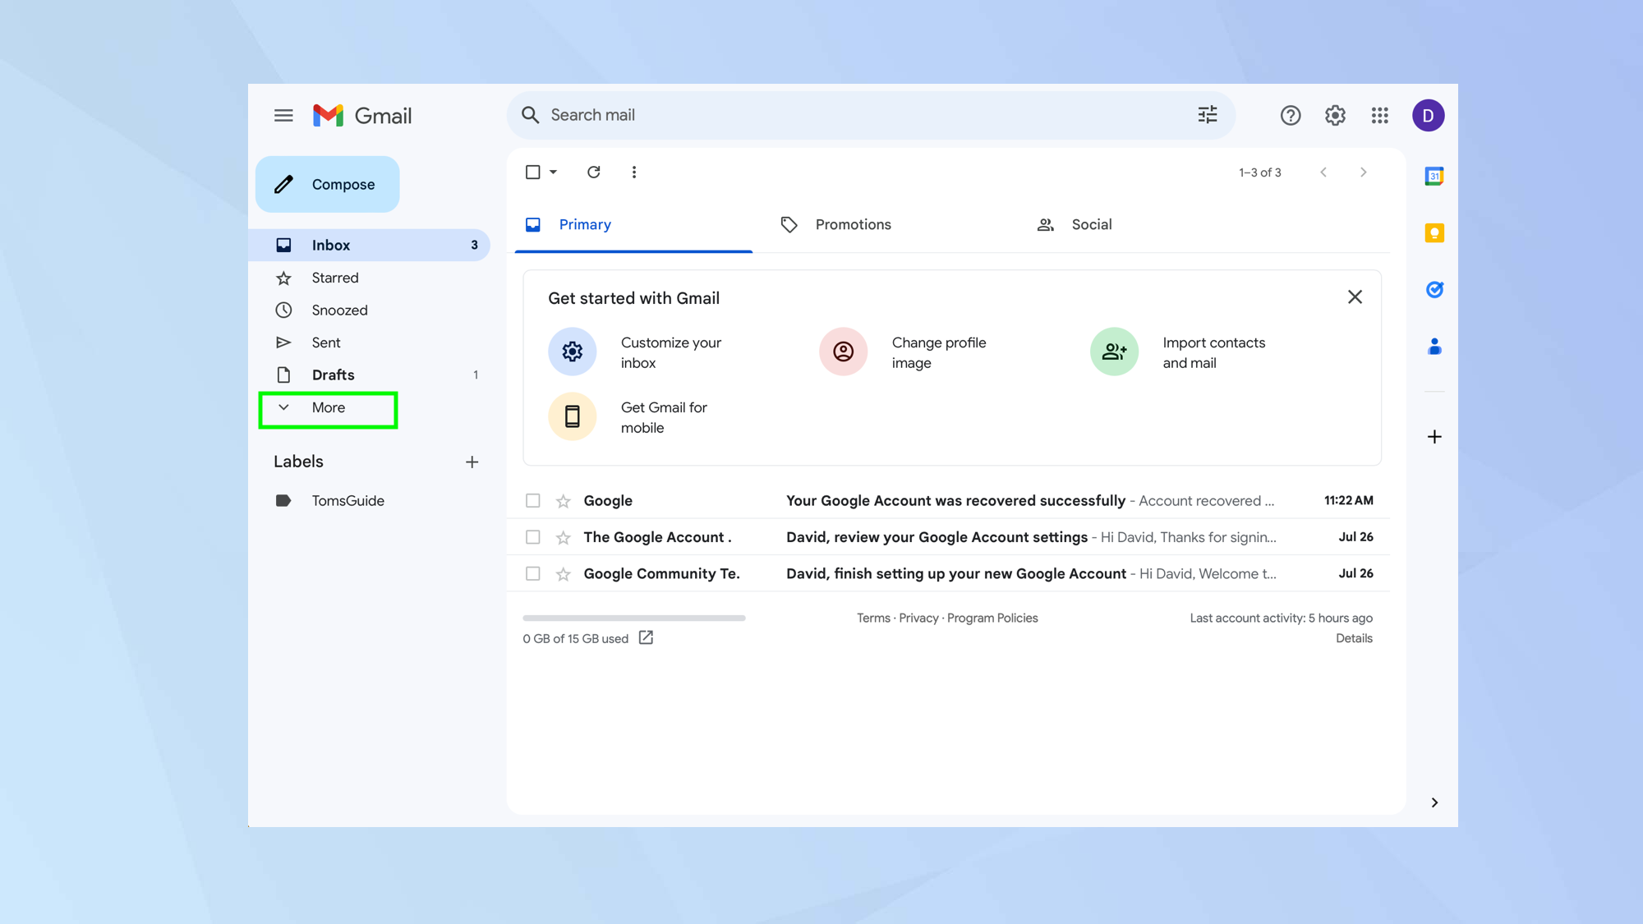Open the Snoozed folder
Screen dimensions: 1643x924
pyautogui.click(x=369, y=310)
